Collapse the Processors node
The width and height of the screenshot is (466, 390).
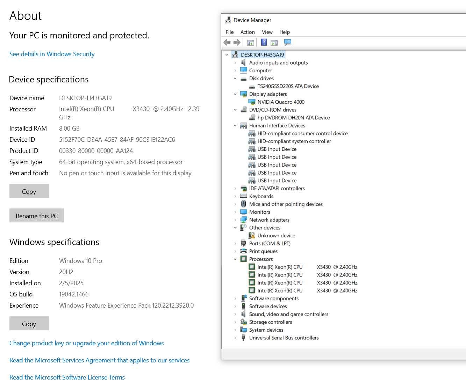235,259
